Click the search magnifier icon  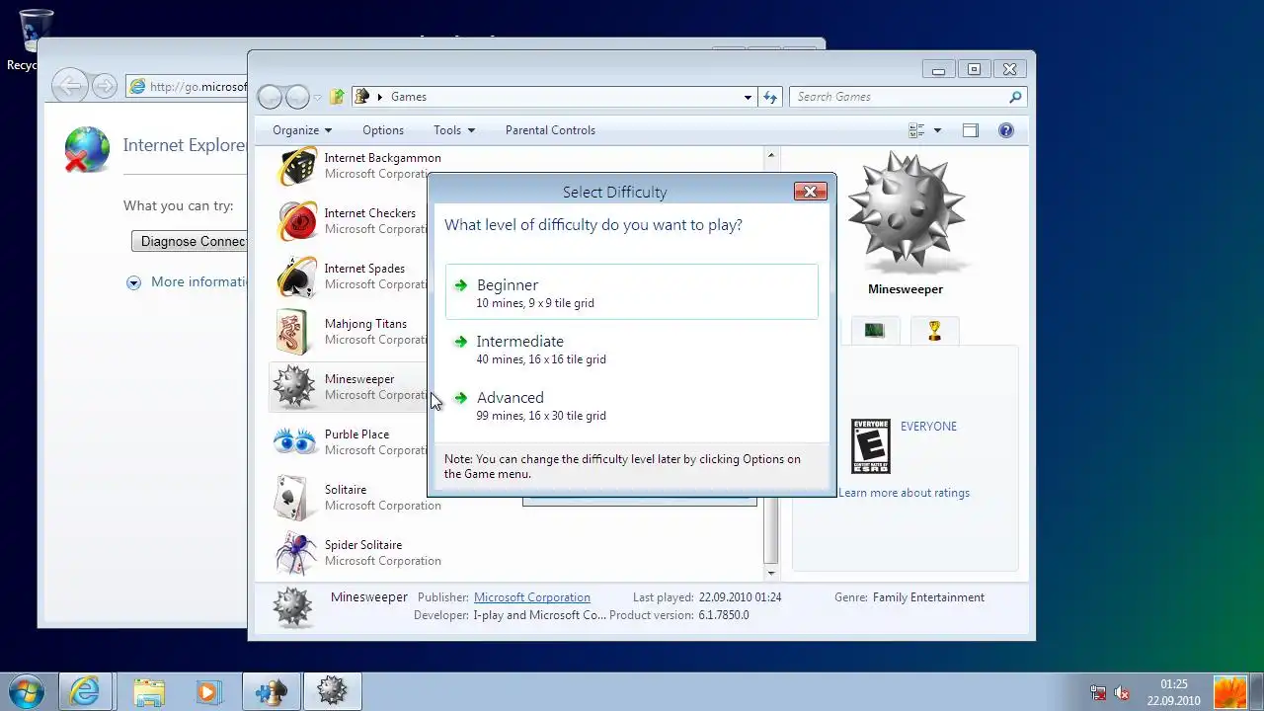point(1015,97)
